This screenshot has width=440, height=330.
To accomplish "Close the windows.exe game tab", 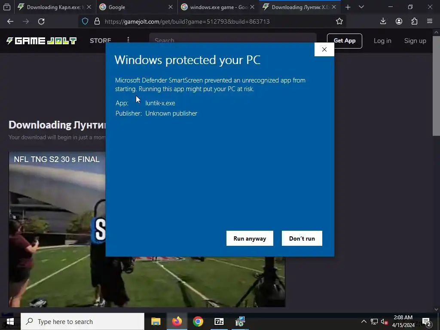I will coord(252,7).
